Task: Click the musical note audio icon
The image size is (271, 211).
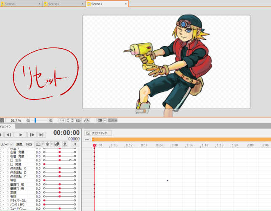Action: pyautogui.click(x=74, y=144)
